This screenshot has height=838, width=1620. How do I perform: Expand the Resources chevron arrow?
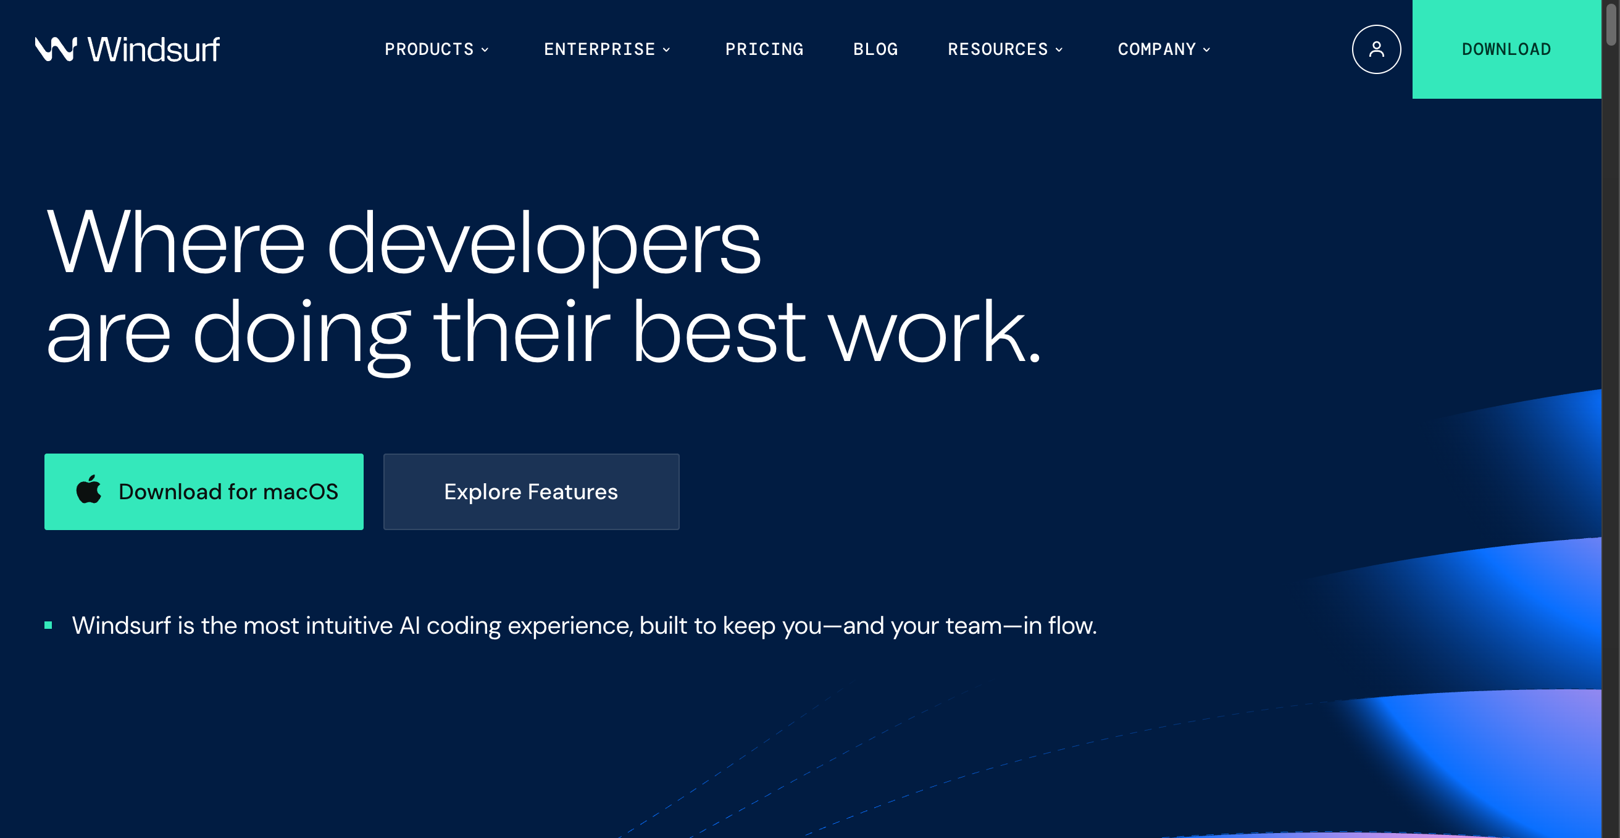[x=1059, y=49]
